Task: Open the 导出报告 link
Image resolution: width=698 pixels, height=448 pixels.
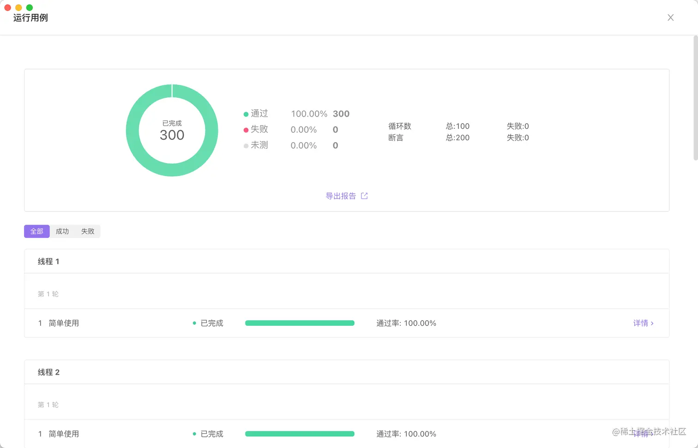Action: point(341,196)
